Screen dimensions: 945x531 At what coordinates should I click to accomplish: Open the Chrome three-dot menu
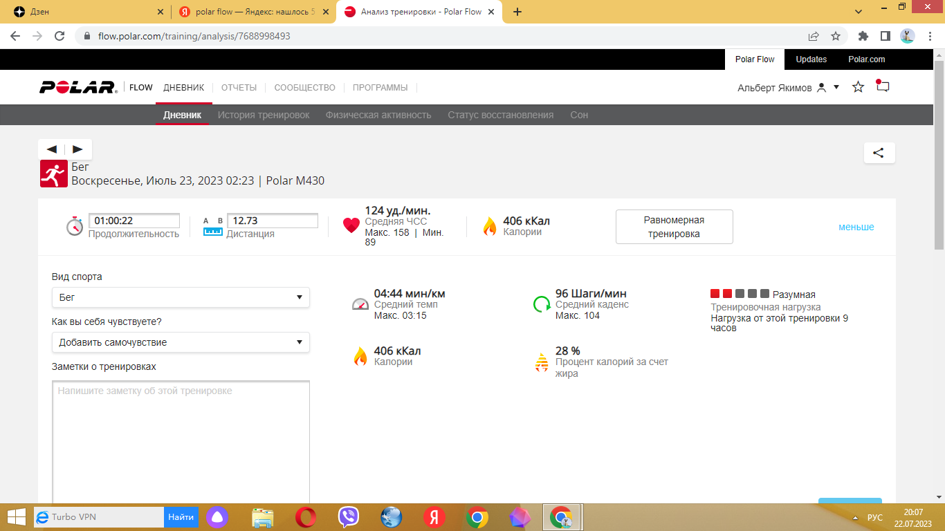tap(928, 36)
